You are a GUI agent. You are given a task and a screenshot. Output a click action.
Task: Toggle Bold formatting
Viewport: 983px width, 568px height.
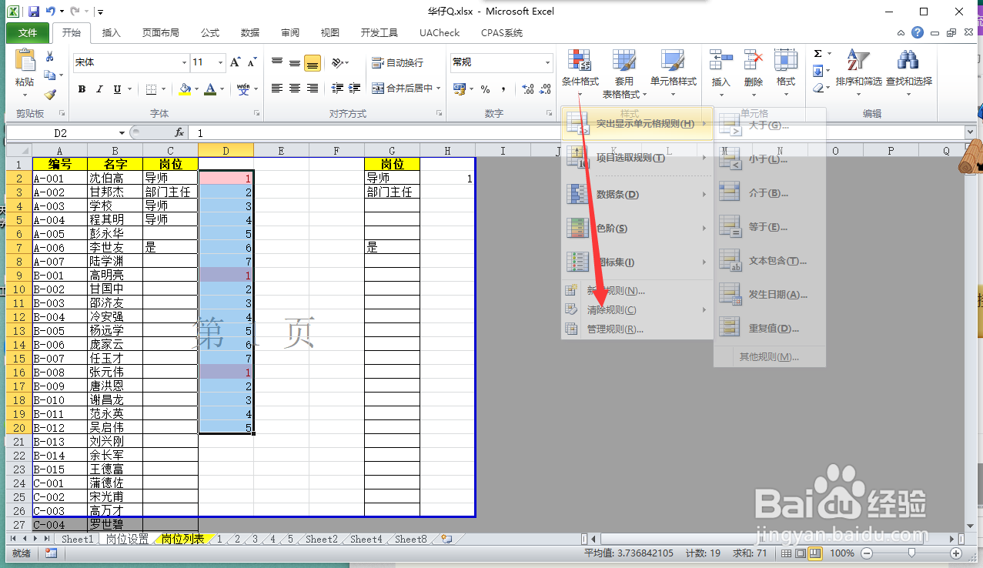pyautogui.click(x=82, y=89)
